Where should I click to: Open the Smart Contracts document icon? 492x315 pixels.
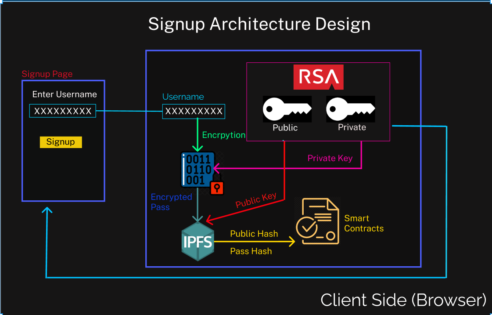pos(318,221)
